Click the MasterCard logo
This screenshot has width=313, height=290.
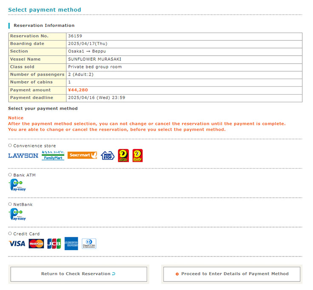36,244
